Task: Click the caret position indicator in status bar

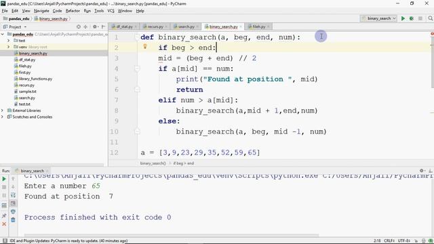Action: pyautogui.click(x=377, y=241)
